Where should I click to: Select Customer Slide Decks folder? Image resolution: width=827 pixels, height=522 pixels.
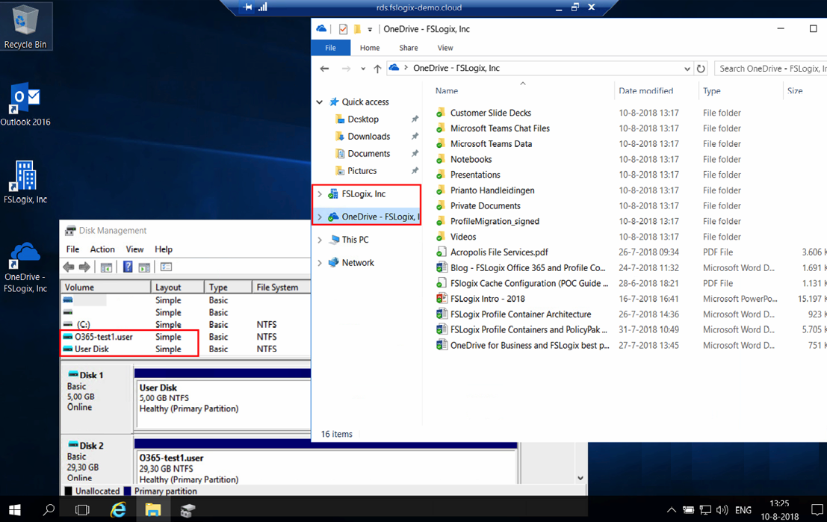pyautogui.click(x=491, y=113)
